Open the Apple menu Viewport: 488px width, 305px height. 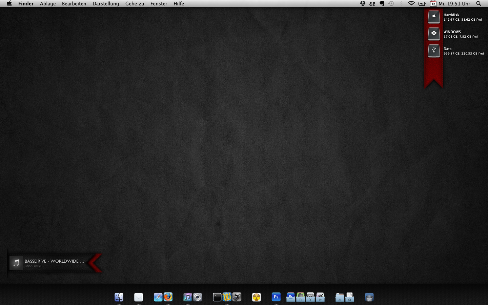click(x=9, y=3)
